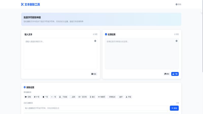Click the 复制 copy button

(x=167, y=74)
